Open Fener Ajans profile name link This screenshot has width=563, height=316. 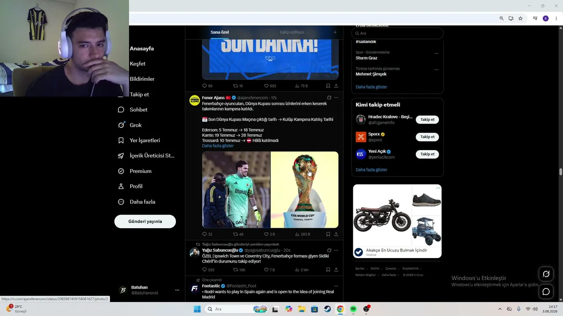(x=213, y=97)
